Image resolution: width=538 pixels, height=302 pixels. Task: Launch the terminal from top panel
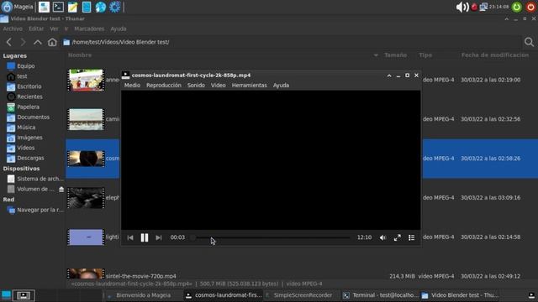click(x=58, y=7)
